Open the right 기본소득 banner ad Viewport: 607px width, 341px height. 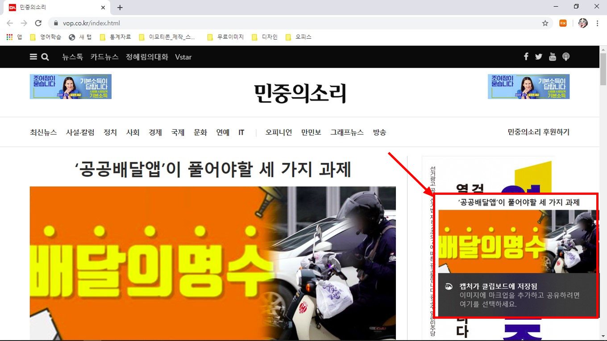click(x=529, y=86)
